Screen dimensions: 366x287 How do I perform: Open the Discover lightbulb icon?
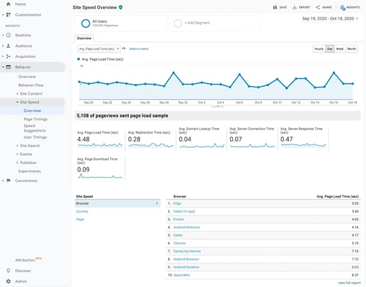pos(8,270)
